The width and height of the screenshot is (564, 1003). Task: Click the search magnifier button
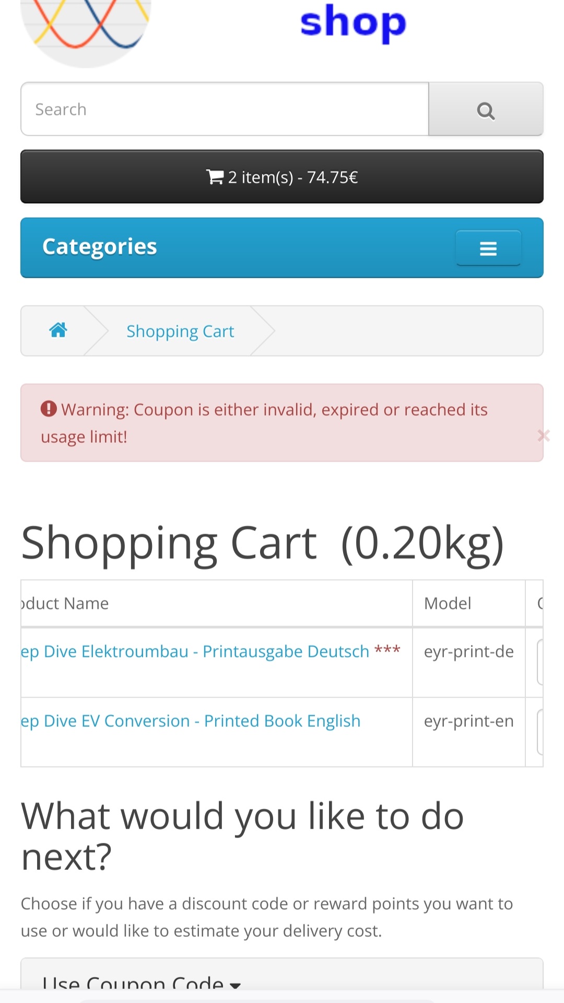(486, 110)
